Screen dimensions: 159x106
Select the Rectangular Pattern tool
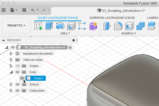tap(82, 26)
